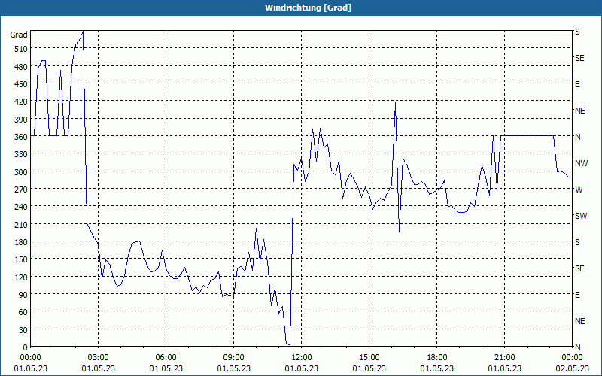Click the "Grad" y-axis unit label
Image resolution: width=602 pixels, height=376 pixels.
(19, 35)
